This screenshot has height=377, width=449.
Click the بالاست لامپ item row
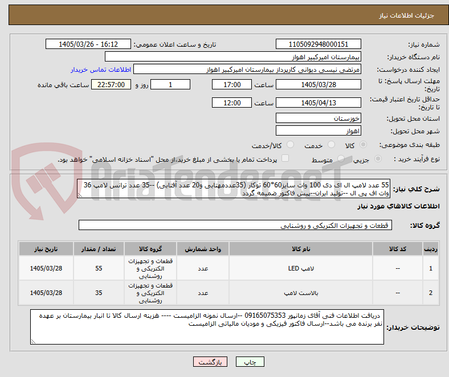coord(229,293)
